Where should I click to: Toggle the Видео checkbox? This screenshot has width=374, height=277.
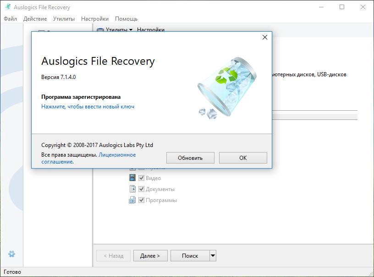[142, 178]
